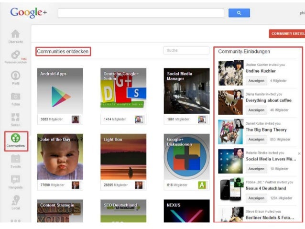305x229 pixels.
Task: Click Anzeigen for Social Media Lovers
Action: coord(256,169)
